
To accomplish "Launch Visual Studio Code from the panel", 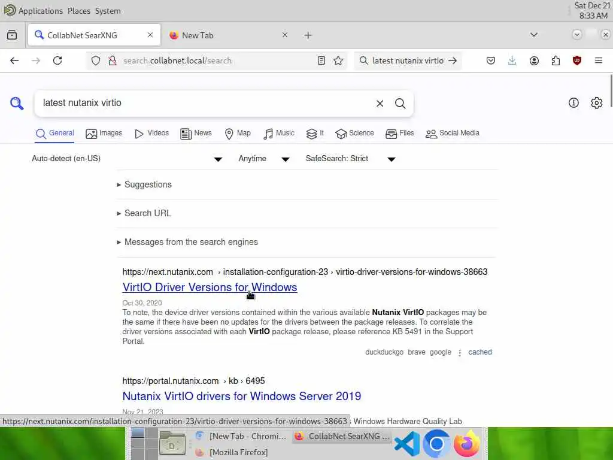I will (407, 444).
